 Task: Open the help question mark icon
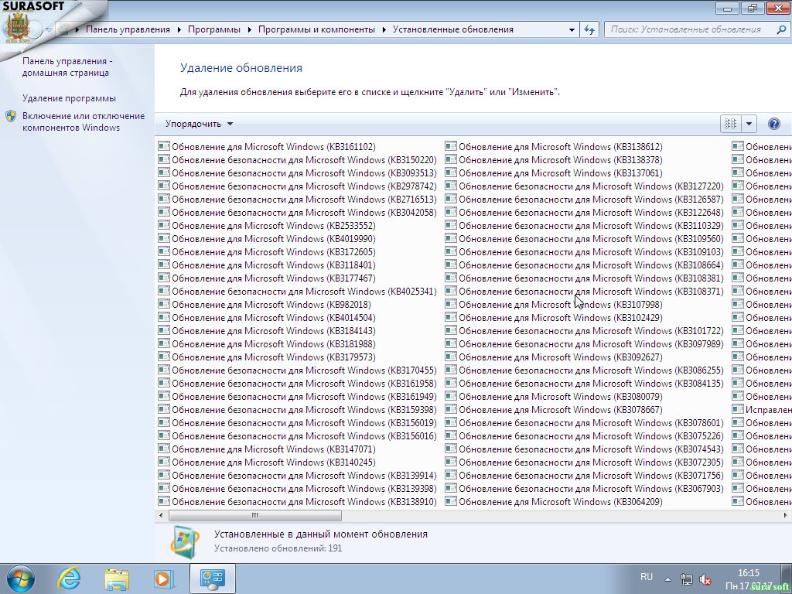(x=773, y=124)
